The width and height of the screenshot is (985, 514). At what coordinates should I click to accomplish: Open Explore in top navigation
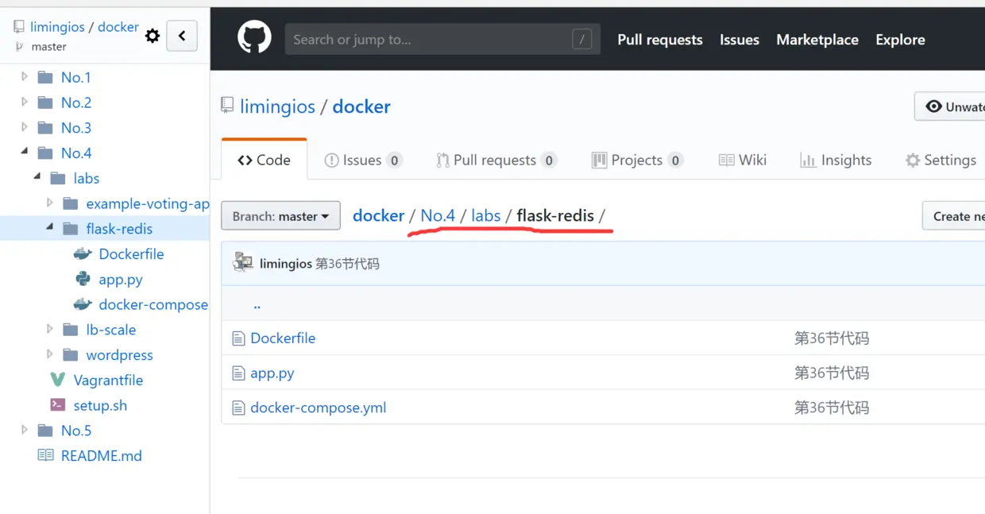pos(900,40)
